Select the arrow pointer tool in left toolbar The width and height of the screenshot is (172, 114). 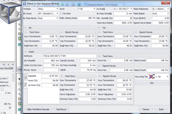[x=20, y=79]
